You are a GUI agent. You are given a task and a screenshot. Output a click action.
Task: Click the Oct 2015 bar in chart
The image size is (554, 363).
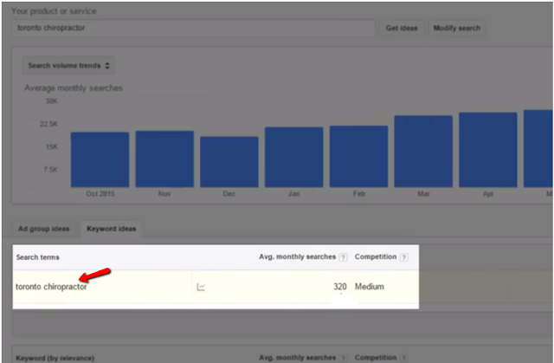[100, 159]
